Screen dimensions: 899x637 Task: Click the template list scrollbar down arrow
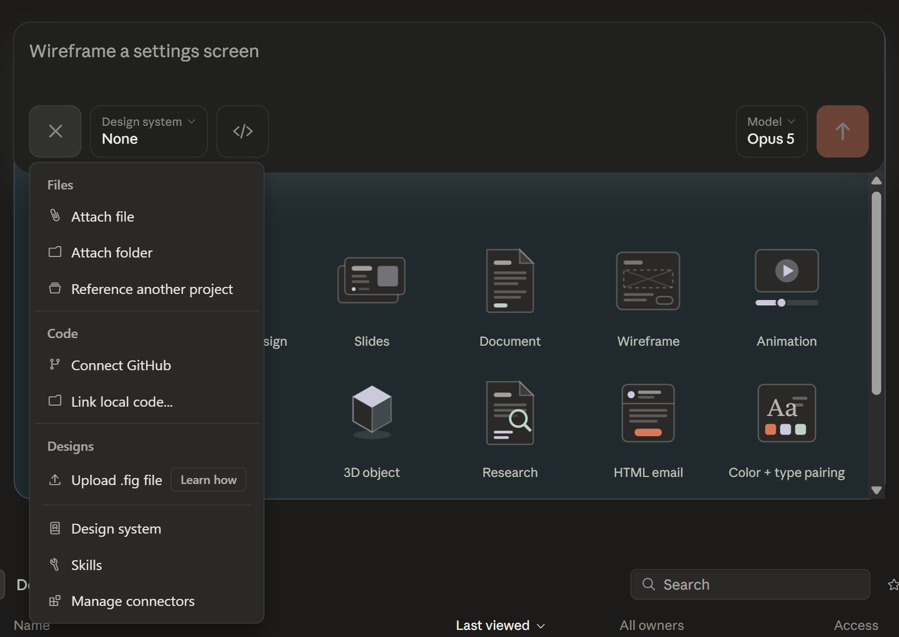[877, 490]
